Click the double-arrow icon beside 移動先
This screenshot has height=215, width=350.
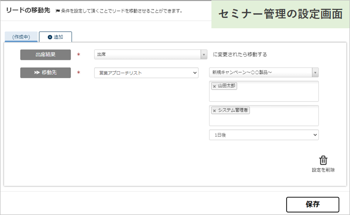[37, 73]
